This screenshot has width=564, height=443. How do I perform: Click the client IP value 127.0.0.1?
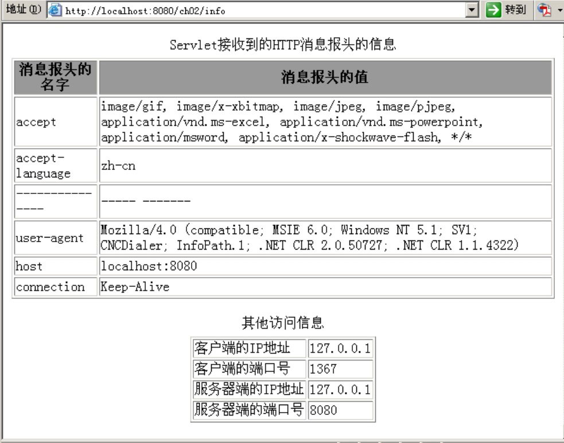click(340, 348)
